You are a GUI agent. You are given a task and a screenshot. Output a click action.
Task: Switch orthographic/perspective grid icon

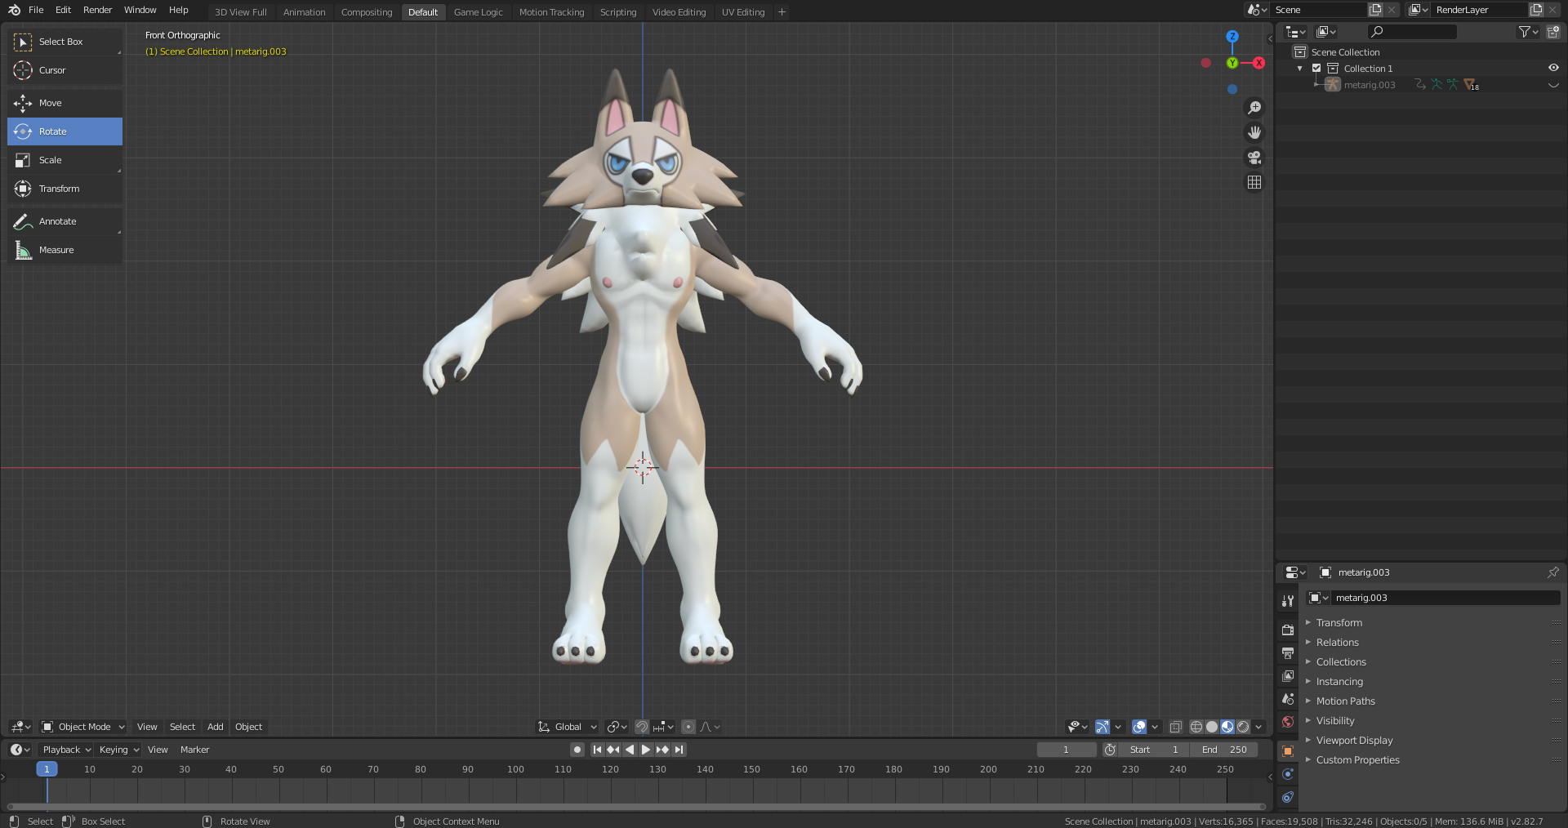tap(1254, 182)
